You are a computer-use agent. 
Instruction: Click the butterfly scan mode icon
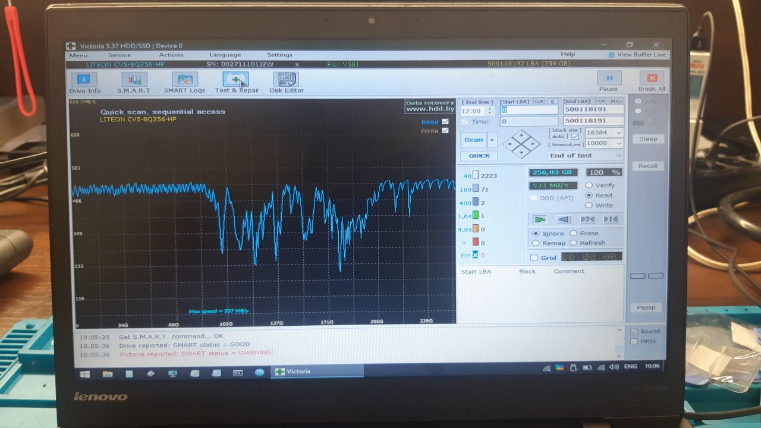point(610,219)
